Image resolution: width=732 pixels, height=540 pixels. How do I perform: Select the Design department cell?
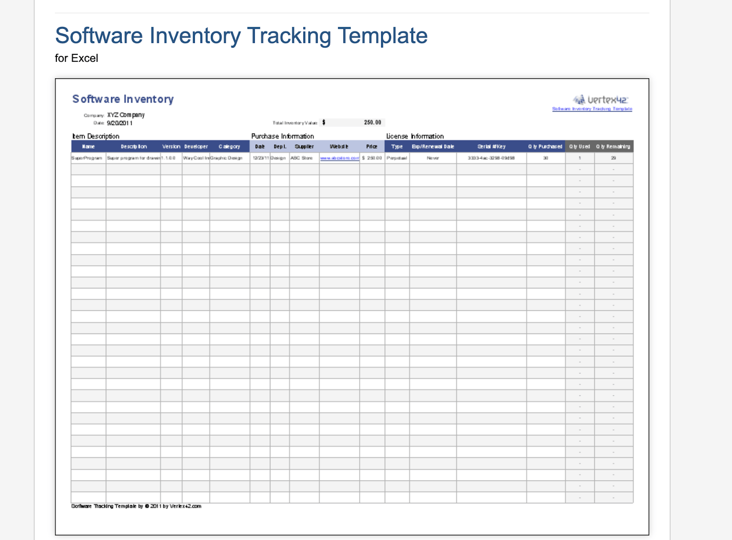coord(280,158)
